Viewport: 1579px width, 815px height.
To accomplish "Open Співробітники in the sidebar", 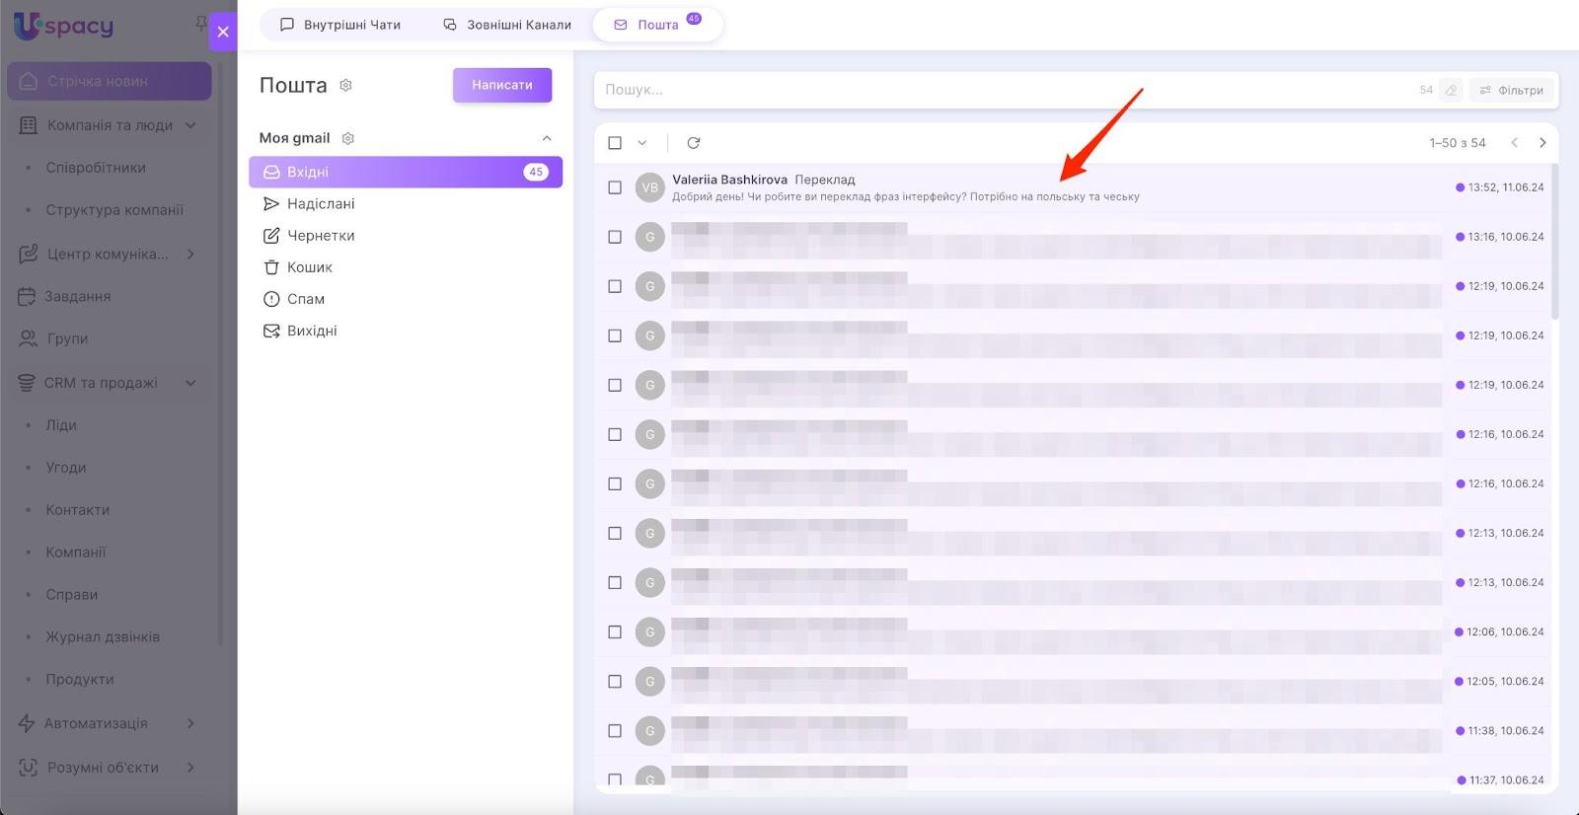I will 96,168.
